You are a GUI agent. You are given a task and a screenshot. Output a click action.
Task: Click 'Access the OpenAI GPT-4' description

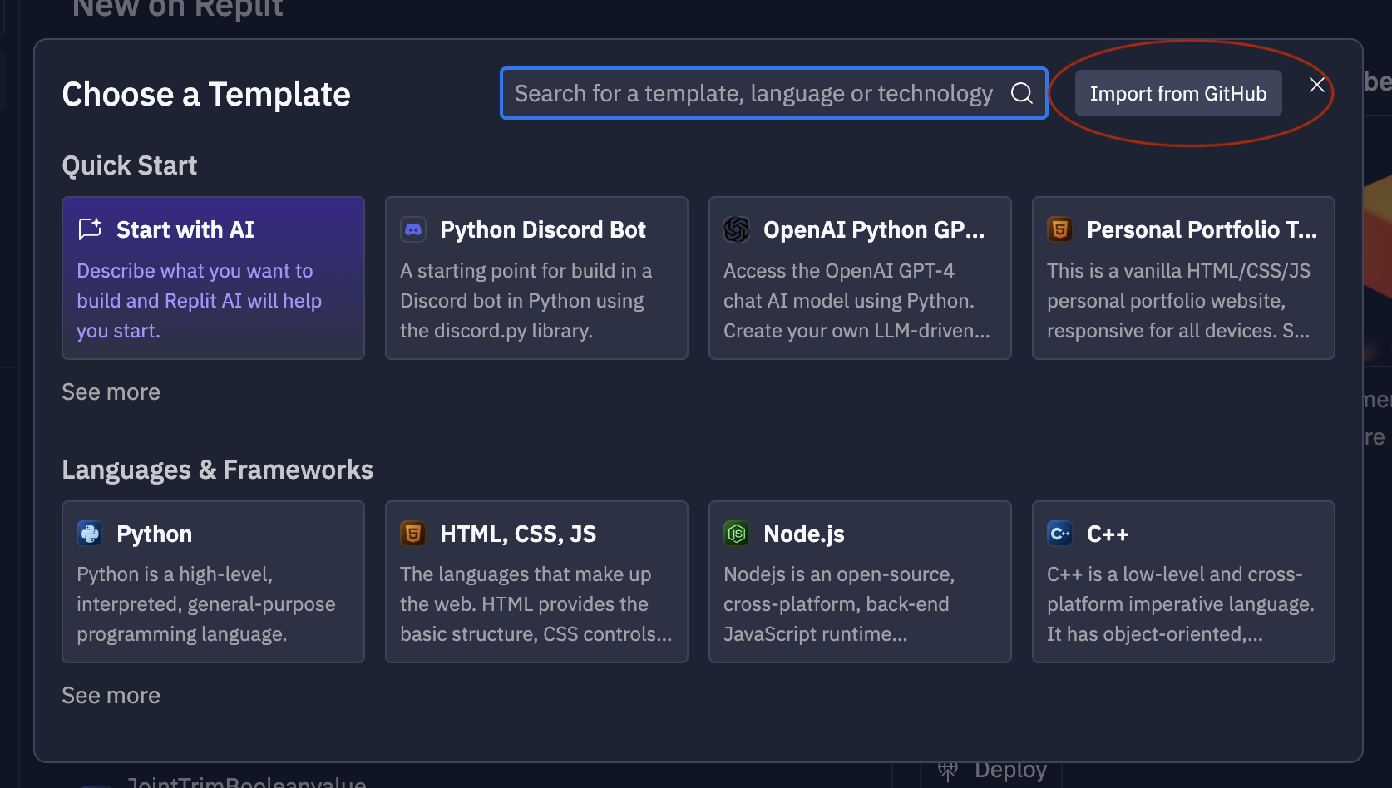(856, 301)
